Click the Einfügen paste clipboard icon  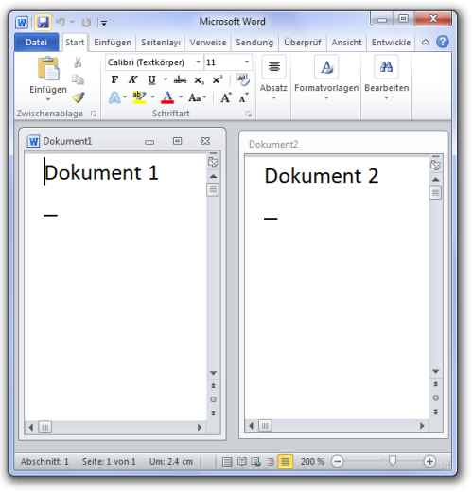click(x=48, y=68)
